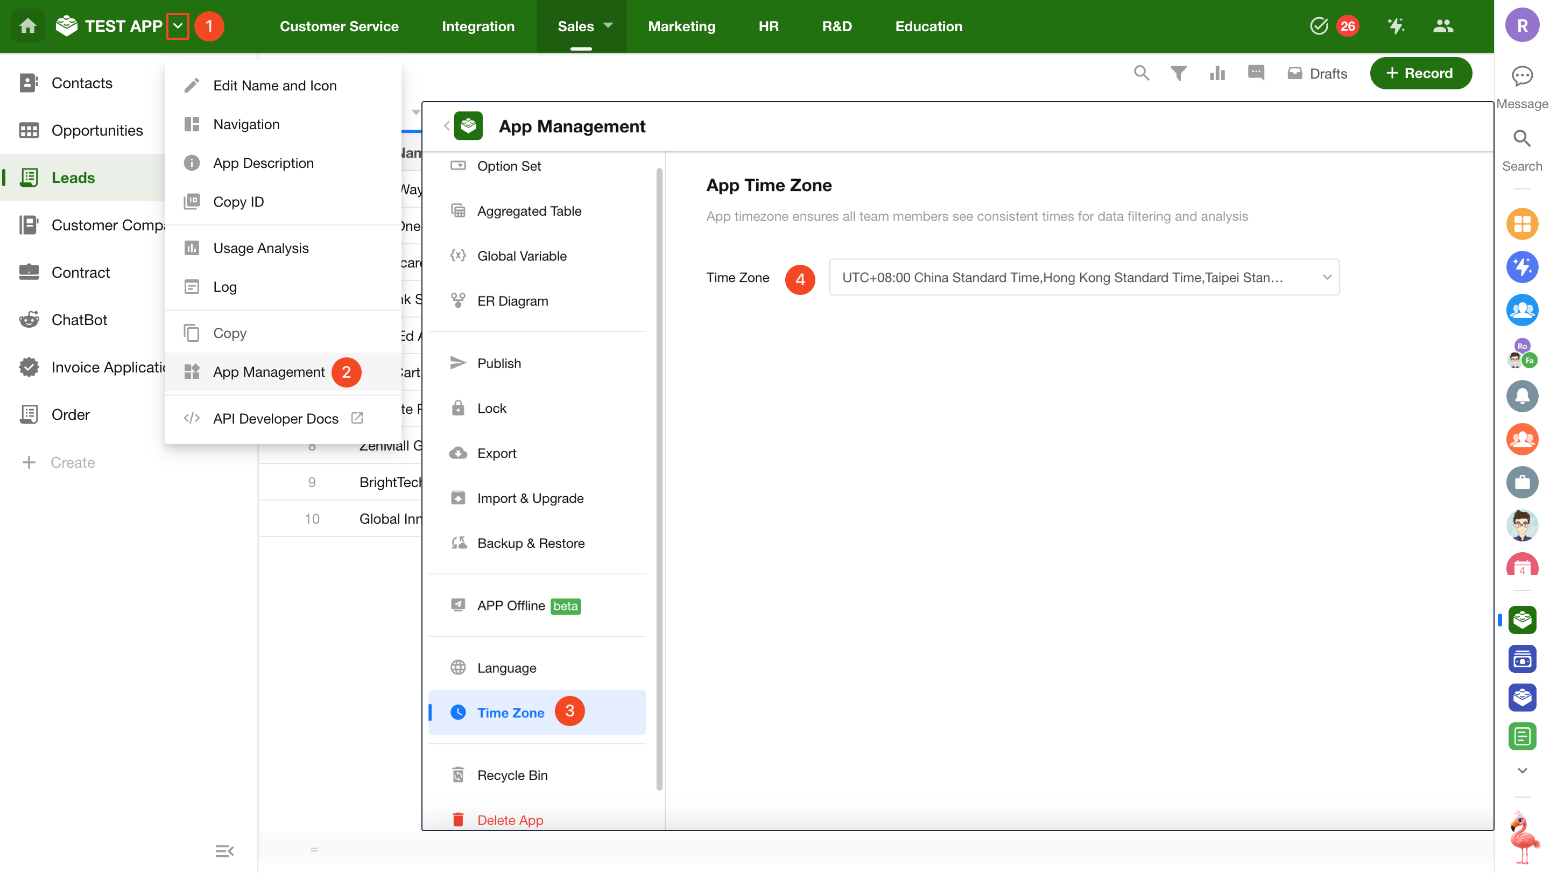The height and width of the screenshot is (873, 1550).
Task: Switch to the Marketing tab
Action: tap(681, 26)
